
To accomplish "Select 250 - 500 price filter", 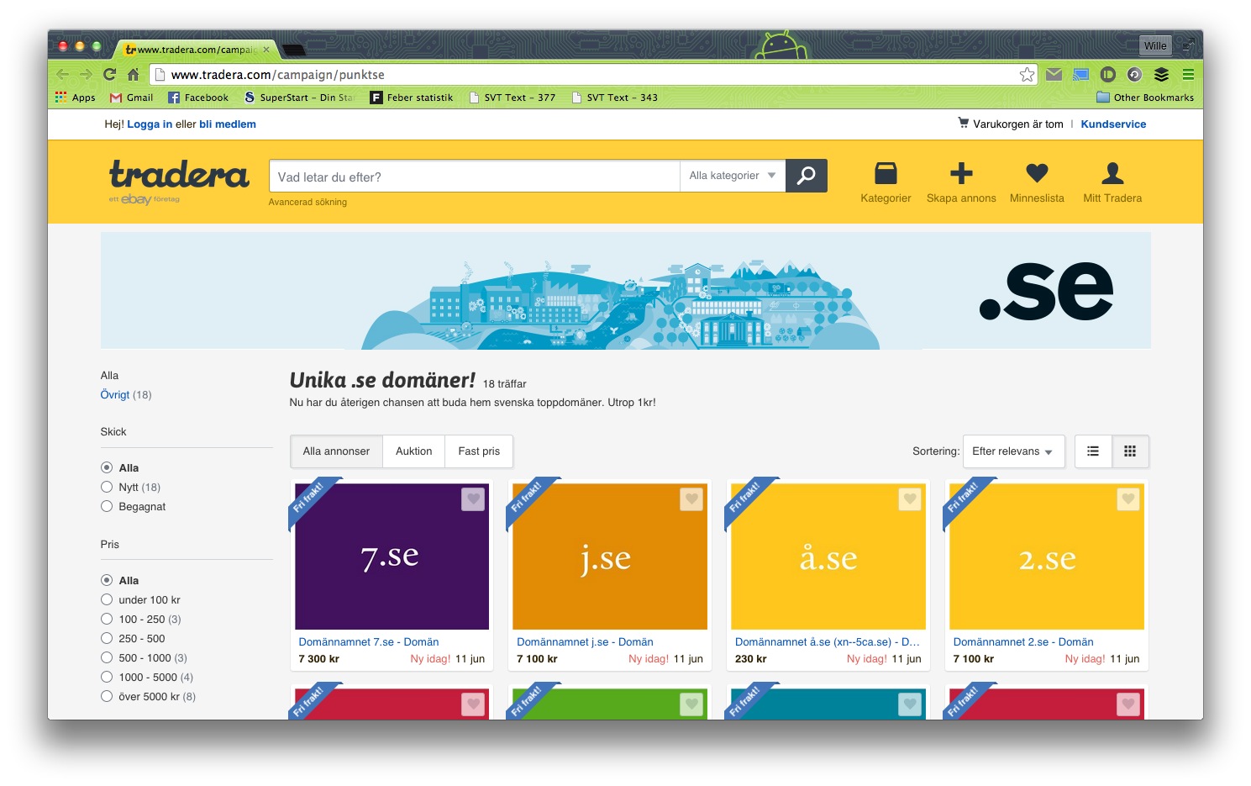I will point(107,638).
